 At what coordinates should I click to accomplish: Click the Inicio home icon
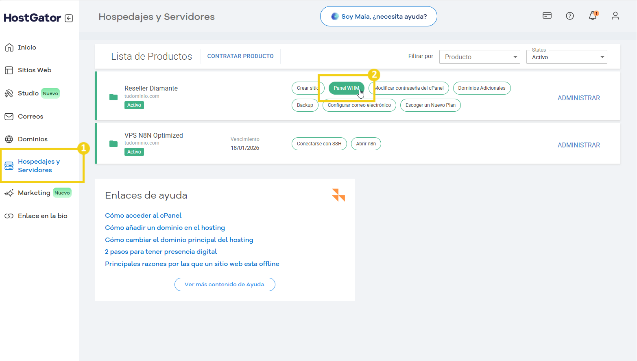point(9,48)
